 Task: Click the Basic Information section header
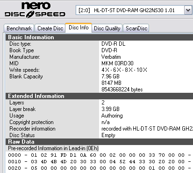(x=100, y=37)
